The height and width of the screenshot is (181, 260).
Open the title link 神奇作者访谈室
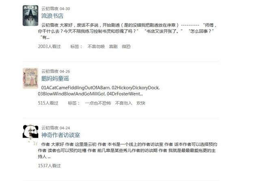(x=61, y=135)
